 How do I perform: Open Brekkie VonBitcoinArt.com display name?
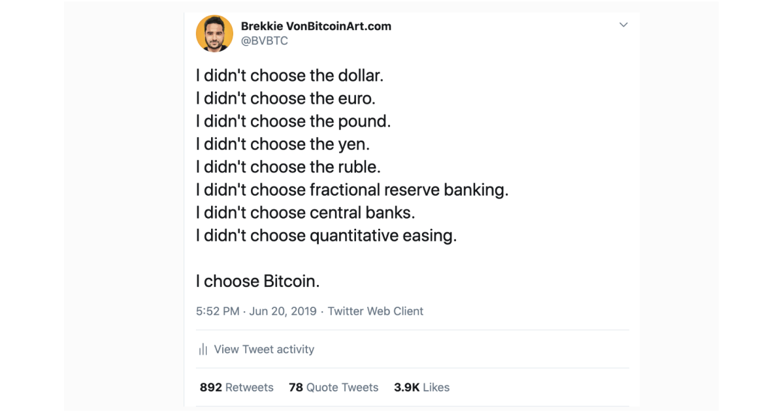click(316, 27)
